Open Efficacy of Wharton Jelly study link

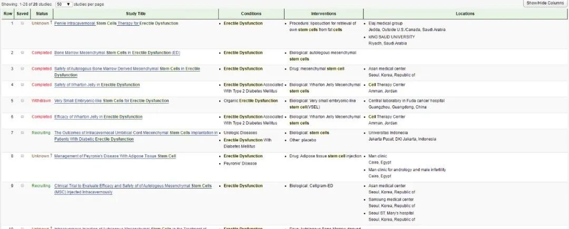pos(99,117)
